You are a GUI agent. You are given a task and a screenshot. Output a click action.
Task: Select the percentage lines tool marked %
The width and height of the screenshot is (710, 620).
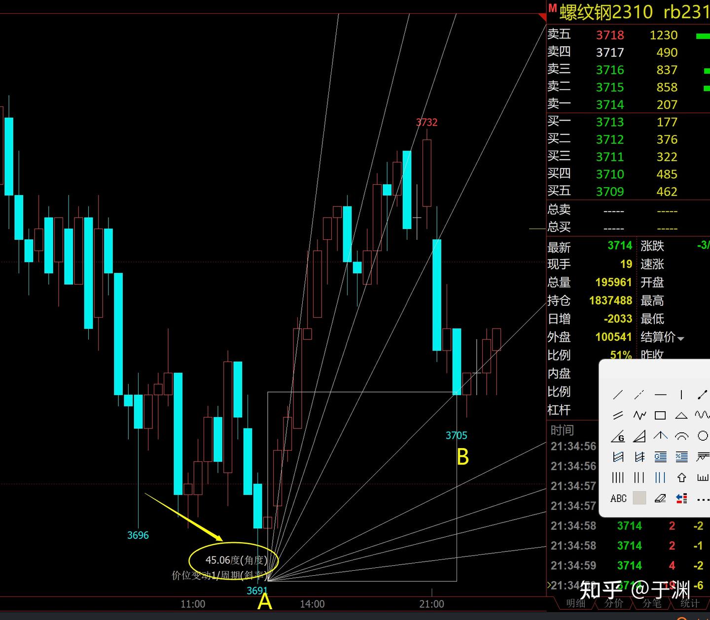[681, 457]
